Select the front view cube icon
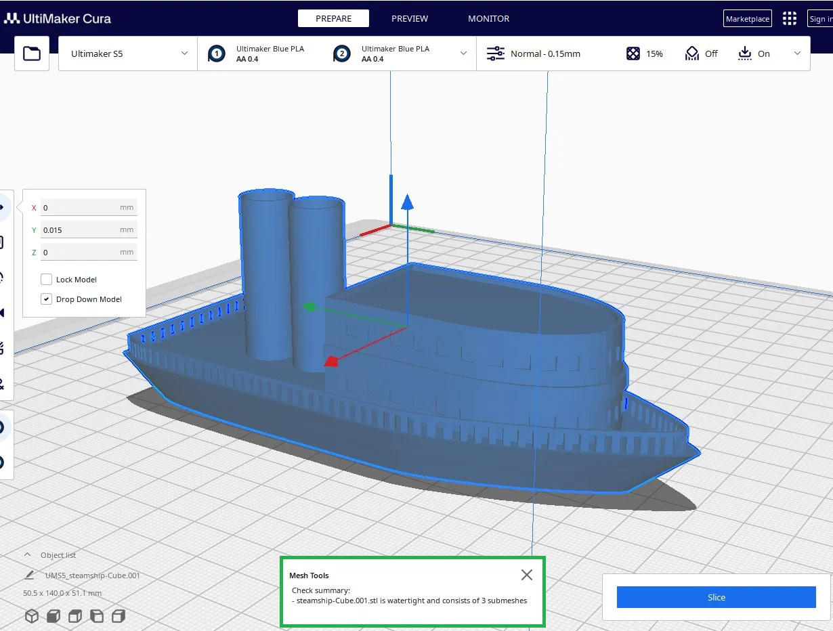This screenshot has width=833, height=631. pyautogui.click(x=54, y=616)
